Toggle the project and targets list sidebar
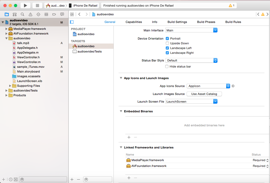This screenshot has width=270, height=183. click(72, 22)
